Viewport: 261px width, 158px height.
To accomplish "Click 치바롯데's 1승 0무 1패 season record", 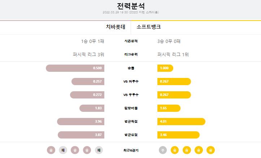I will pyautogui.click(x=93, y=41).
